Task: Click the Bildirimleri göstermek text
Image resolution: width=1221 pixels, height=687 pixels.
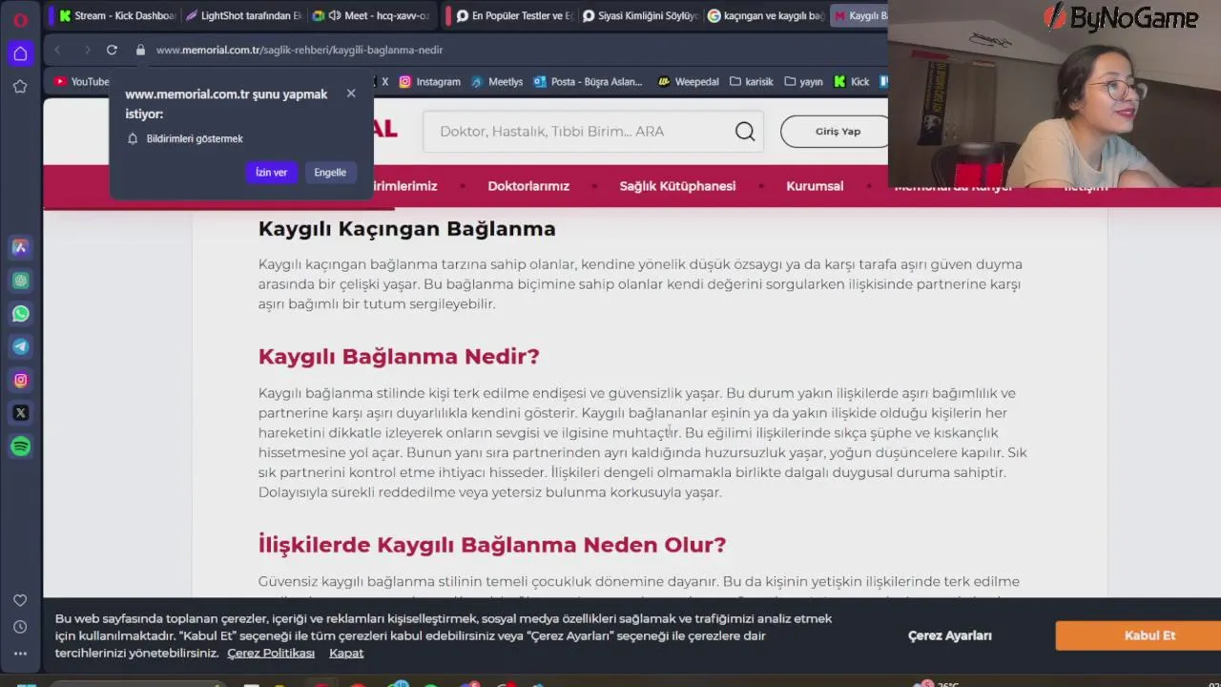Action: [195, 139]
